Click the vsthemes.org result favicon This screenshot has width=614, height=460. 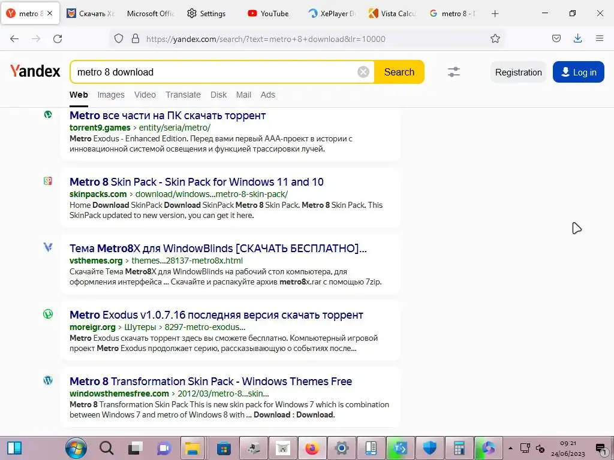coord(48,247)
